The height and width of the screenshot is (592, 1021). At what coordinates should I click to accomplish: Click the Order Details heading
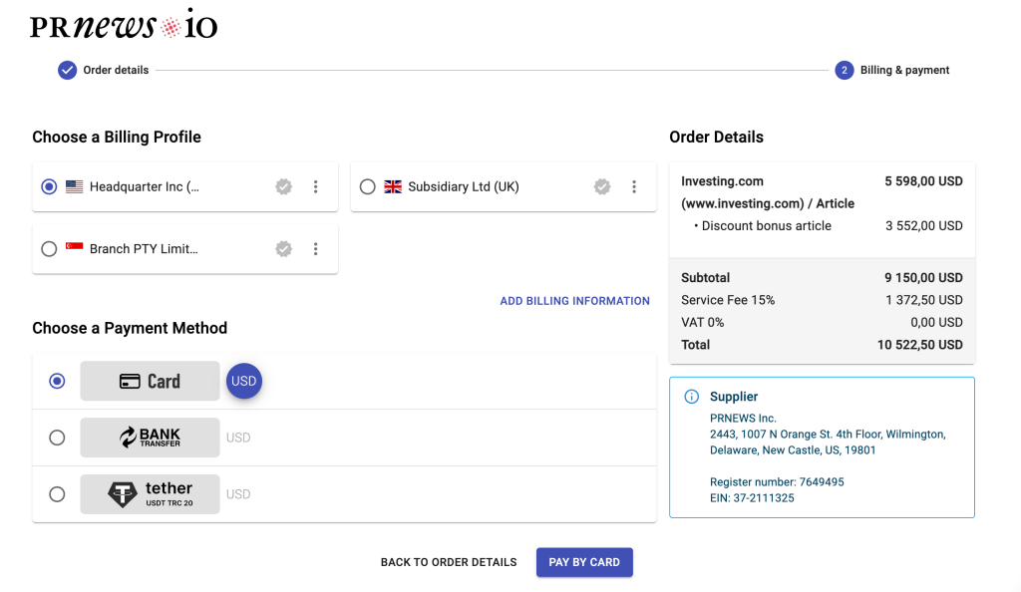pos(716,138)
